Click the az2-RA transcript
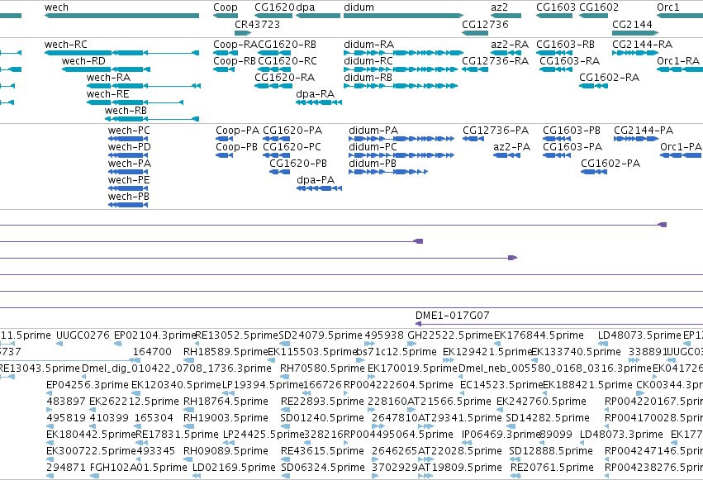This screenshot has height=480, width=703. 506,53
